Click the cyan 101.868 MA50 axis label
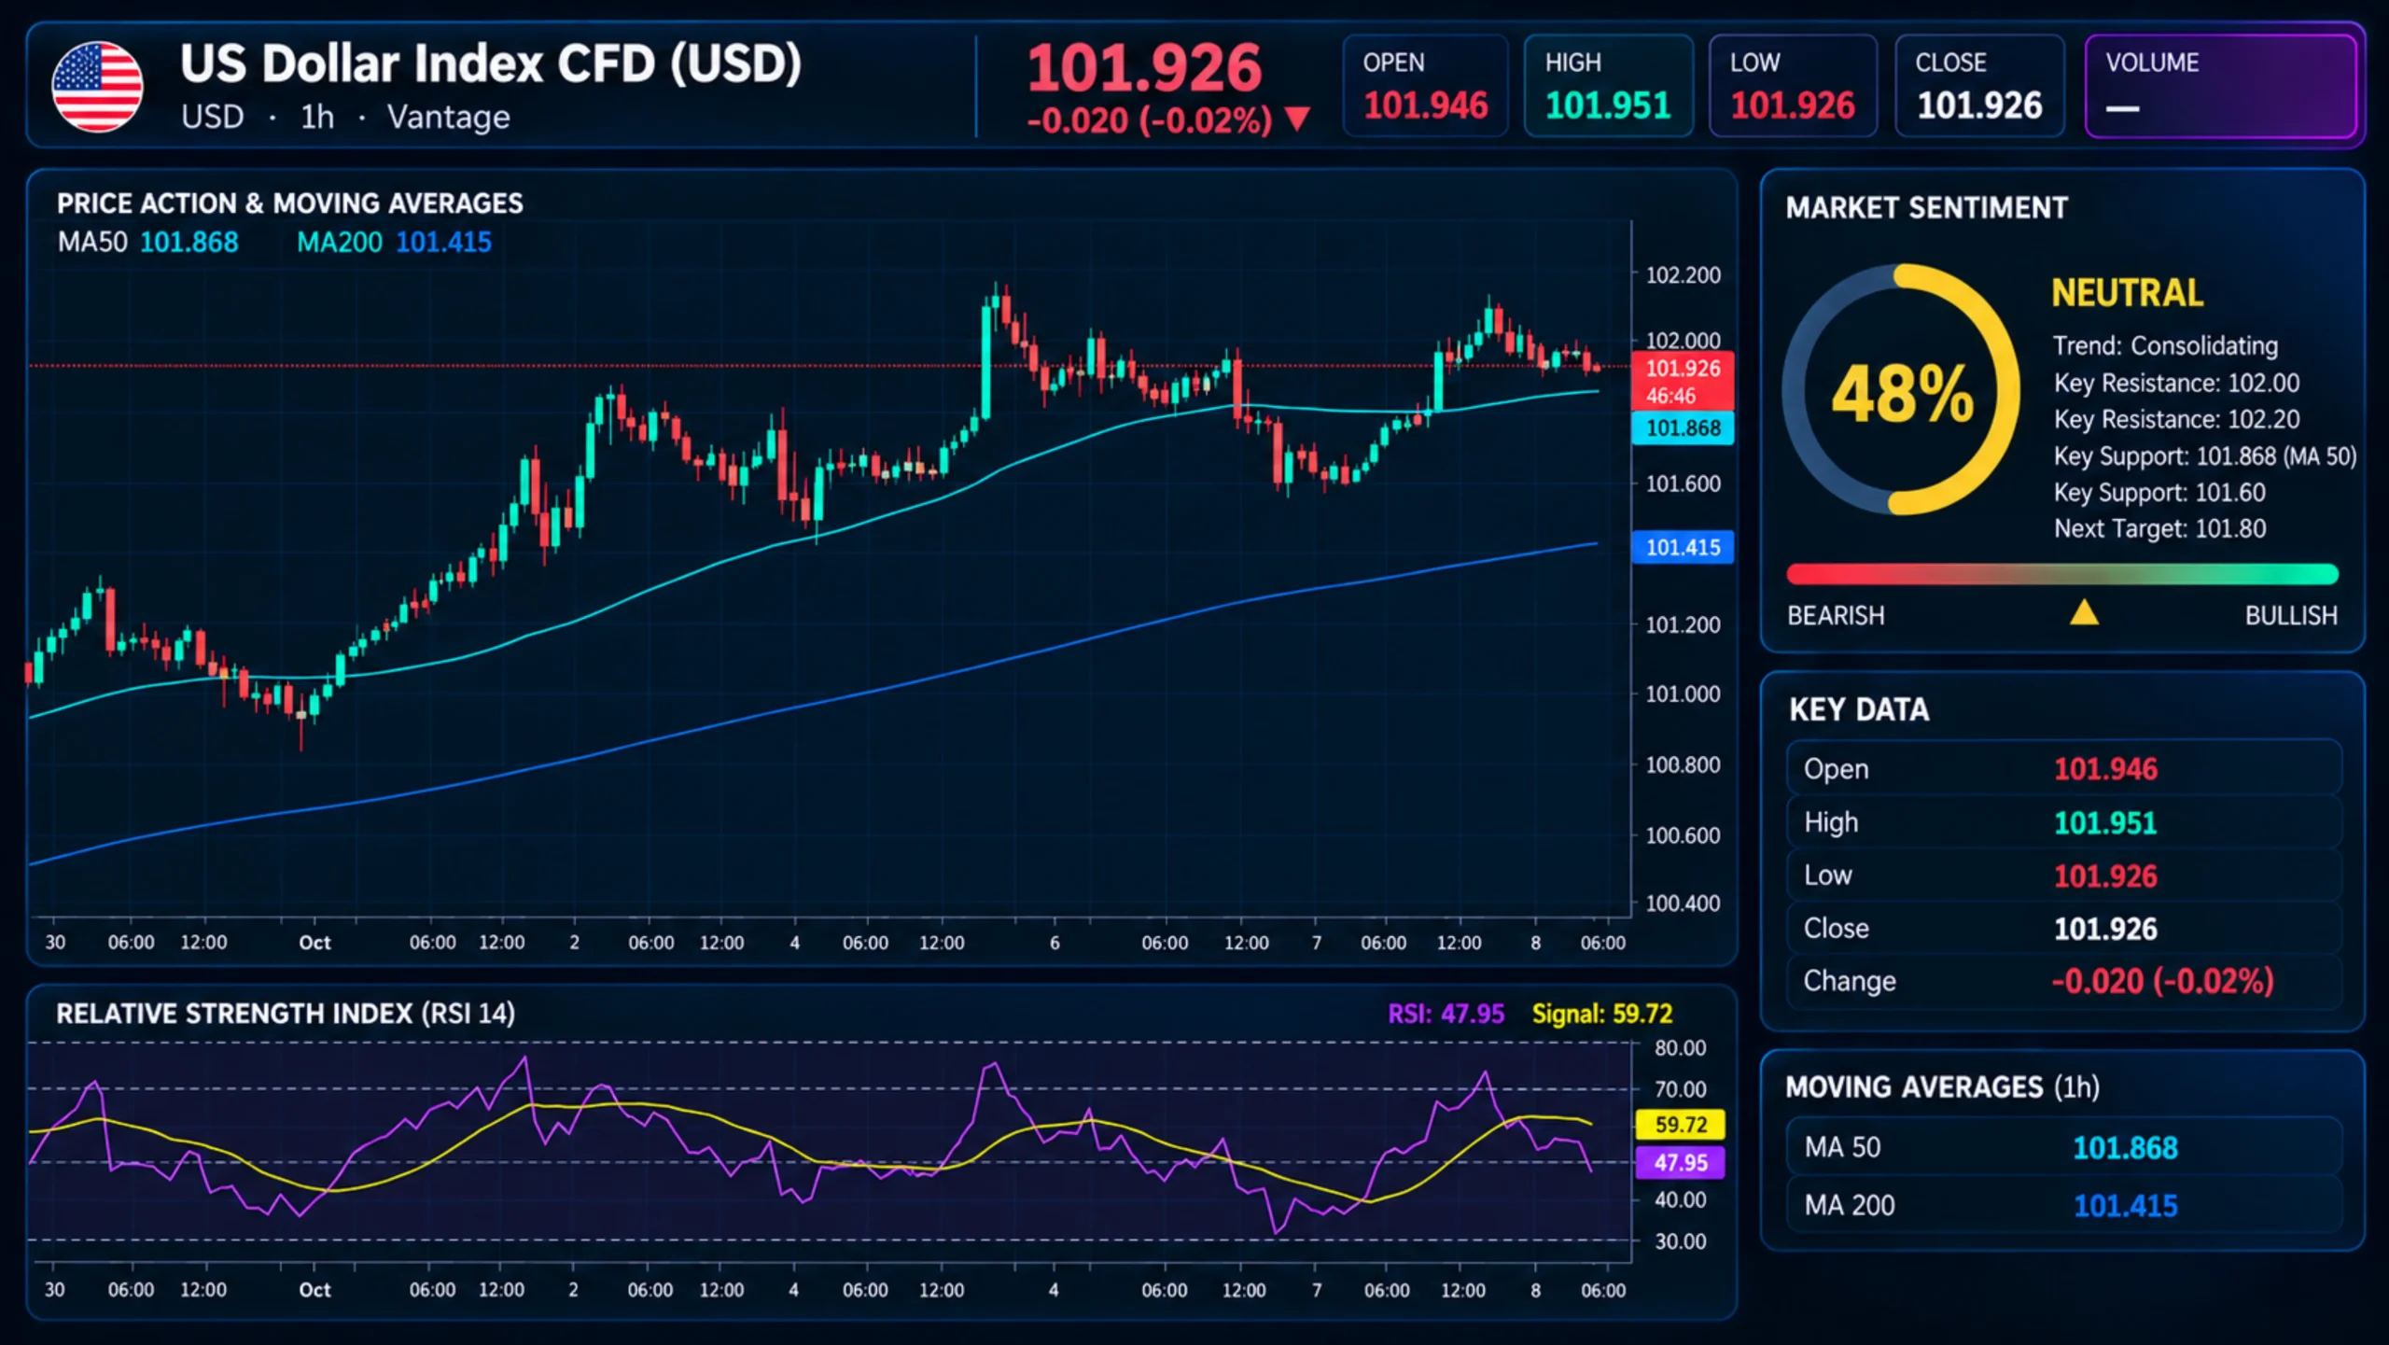2389x1345 pixels. coord(1683,428)
